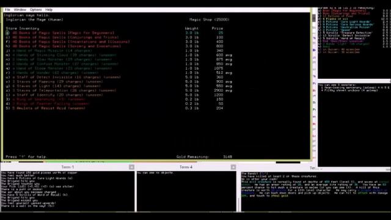Open the File menu
Viewport: 391px width, 220px height.
click(x=7, y=10)
